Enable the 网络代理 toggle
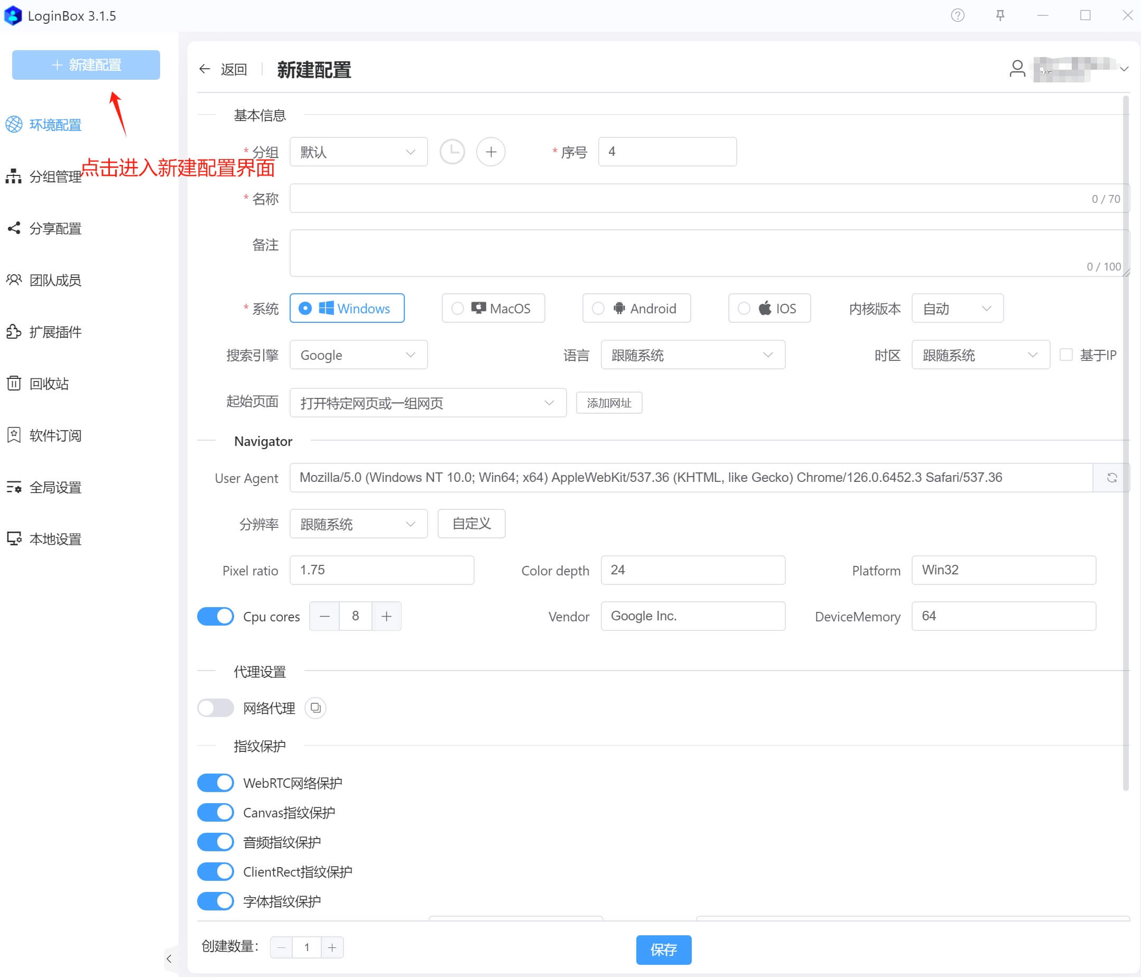The height and width of the screenshot is (977, 1141). (215, 708)
